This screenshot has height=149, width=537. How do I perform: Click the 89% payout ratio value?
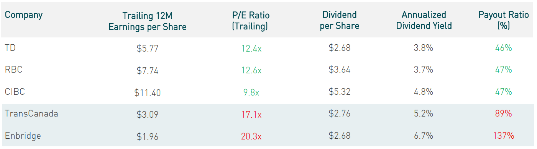pos(503,114)
